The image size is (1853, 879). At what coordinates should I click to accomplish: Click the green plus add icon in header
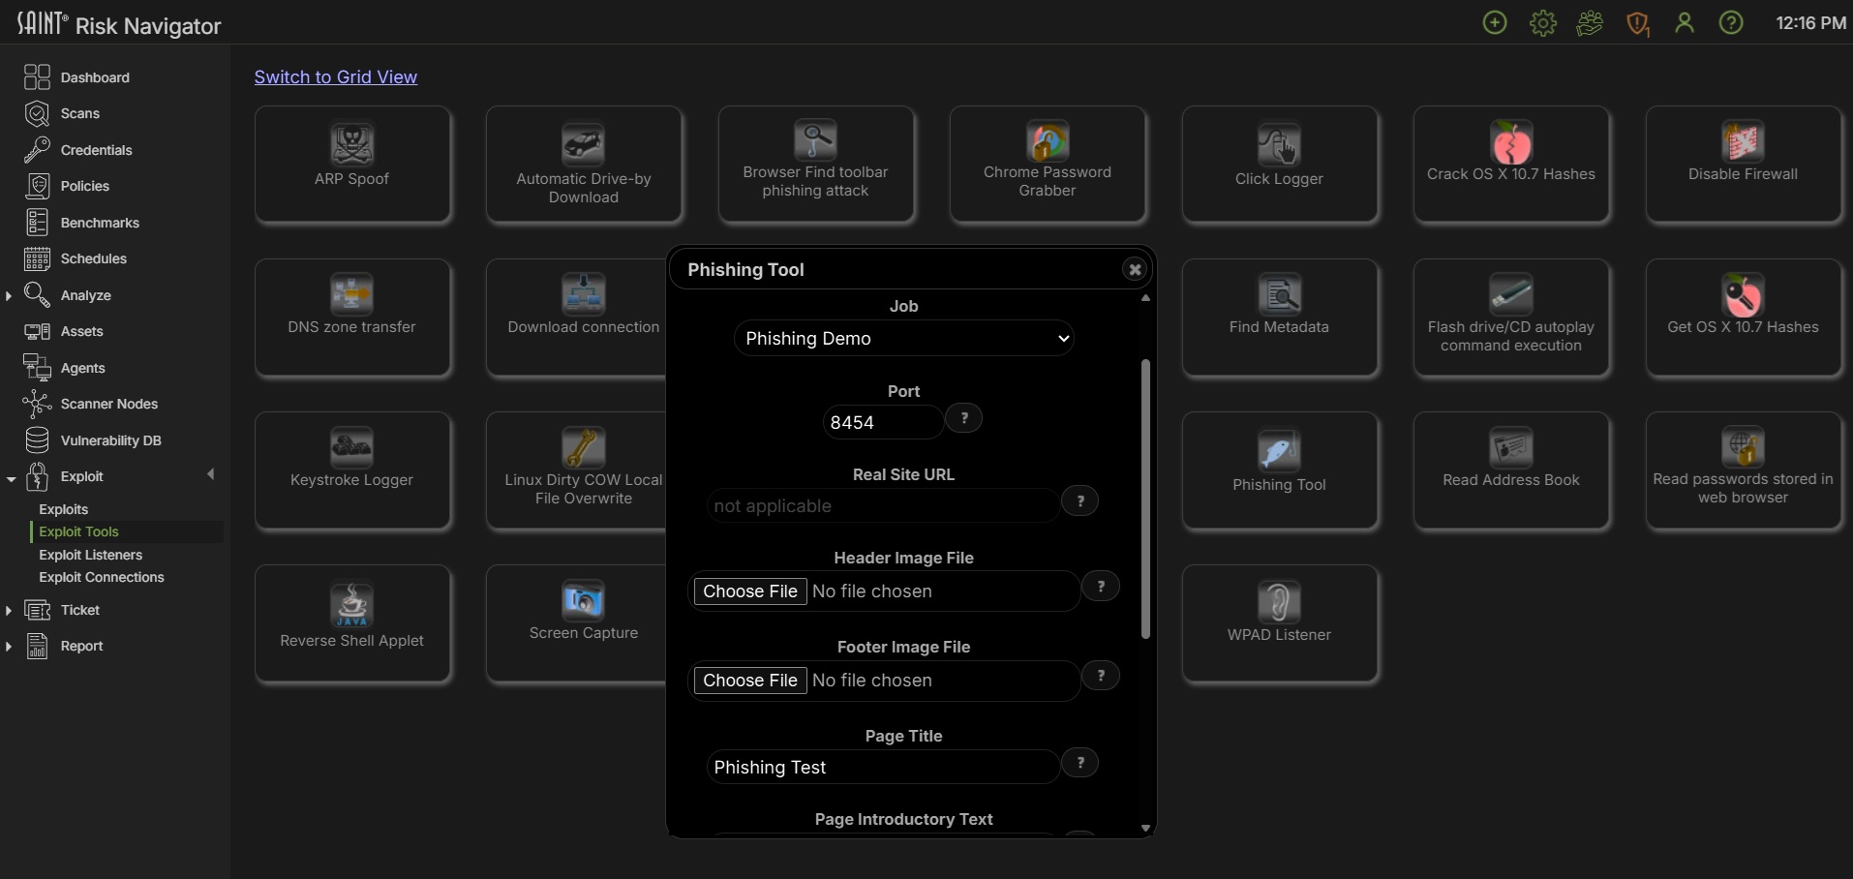point(1495,22)
